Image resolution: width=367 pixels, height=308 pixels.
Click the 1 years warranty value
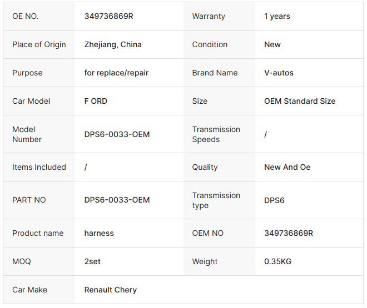click(x=277, y=16)
